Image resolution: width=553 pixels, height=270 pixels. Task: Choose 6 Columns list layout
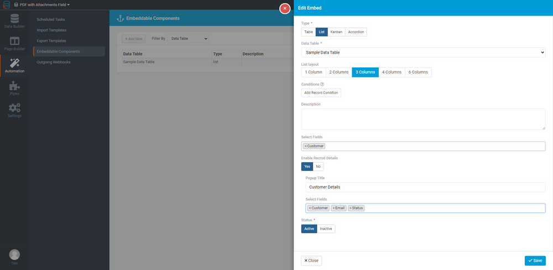[x=418, y=72]
